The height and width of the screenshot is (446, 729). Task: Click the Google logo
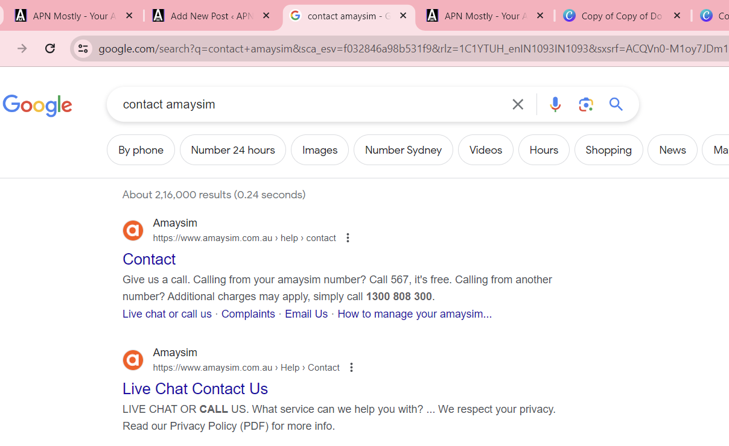(37, 105)
